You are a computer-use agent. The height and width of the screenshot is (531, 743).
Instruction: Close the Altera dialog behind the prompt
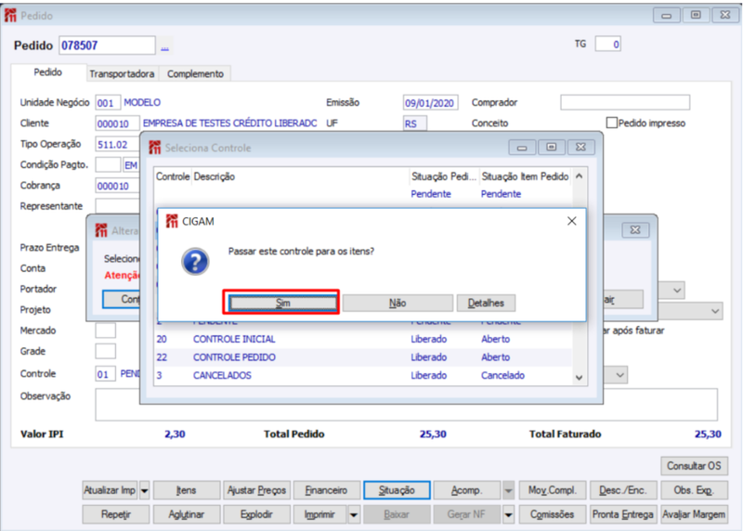[x=635, y=230]
